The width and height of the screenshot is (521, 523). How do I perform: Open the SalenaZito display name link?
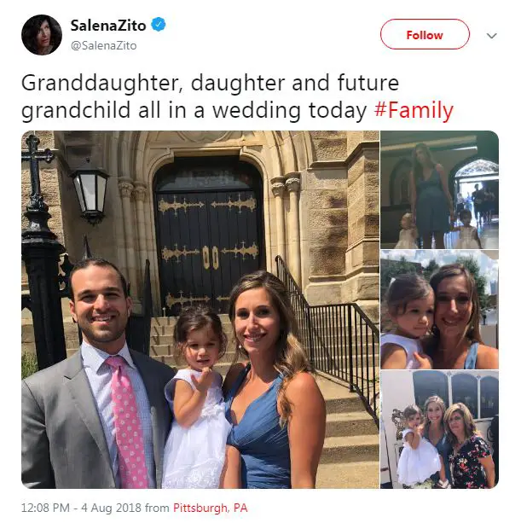point(108,26)
